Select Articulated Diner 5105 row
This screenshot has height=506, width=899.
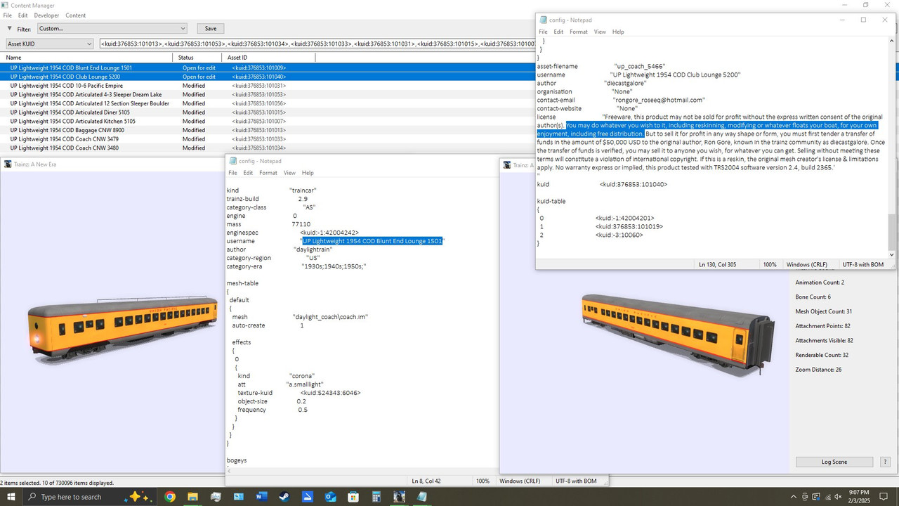267,112
